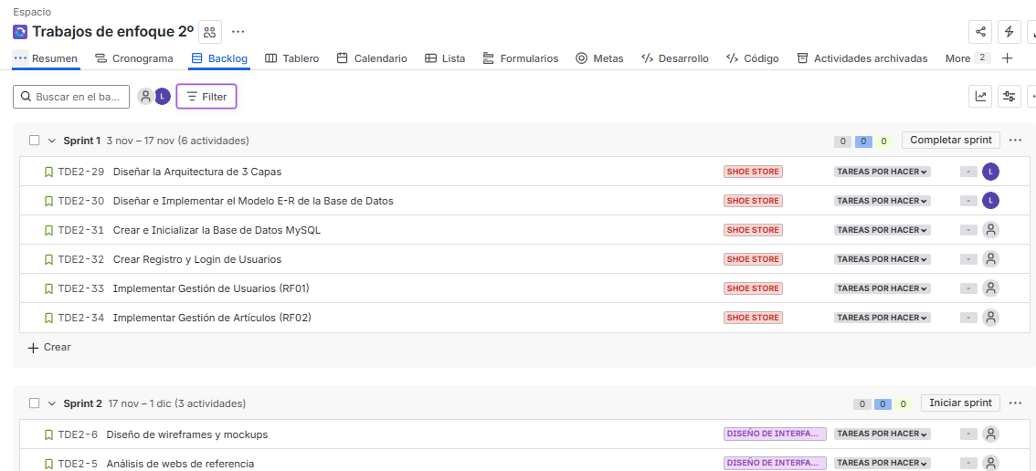Click DISEÑO DE INTERFA label on TDE2-6
This screenshot has height=471, width=1036.
click(x=775, y=434)
